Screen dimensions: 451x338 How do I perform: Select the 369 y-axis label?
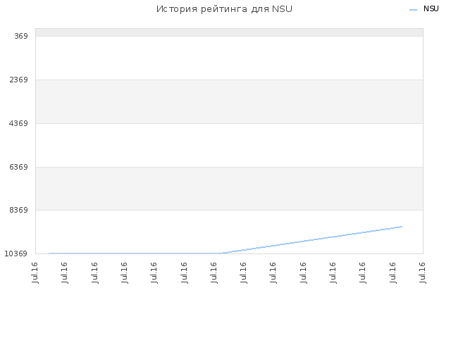coord(21,36)
